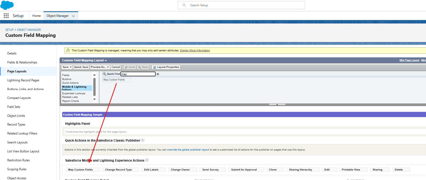Viewport: 426px width, 180px height.
Task: Open Object Access in sidebar
Action: 17,178
